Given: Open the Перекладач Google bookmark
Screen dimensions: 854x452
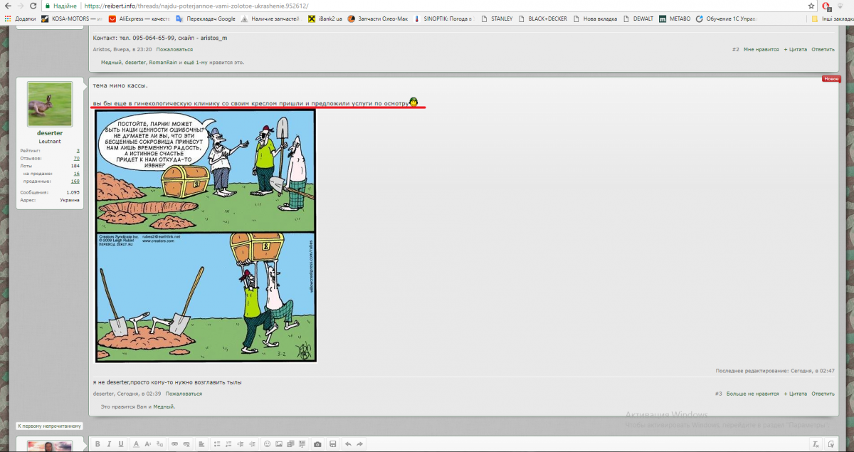Looking at the screenshot, I should pos(206,19).
